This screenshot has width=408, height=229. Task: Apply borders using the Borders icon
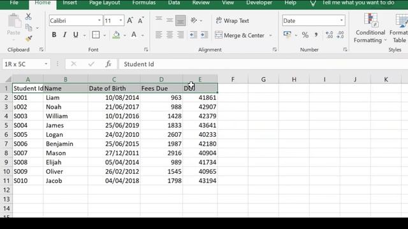(x=96, y=35)
